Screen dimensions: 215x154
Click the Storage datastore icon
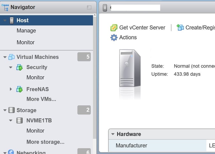pos(11,110)
